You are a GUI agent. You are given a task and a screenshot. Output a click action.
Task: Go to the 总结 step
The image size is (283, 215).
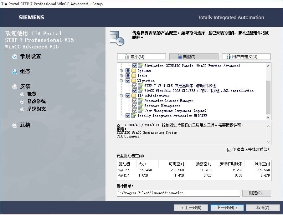tap(25, 125)
